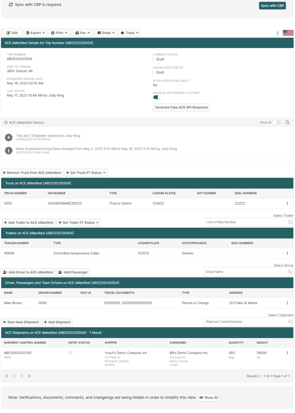
Task: Open the kebab menu for driver Mike Brown
Action: [288, 302]
